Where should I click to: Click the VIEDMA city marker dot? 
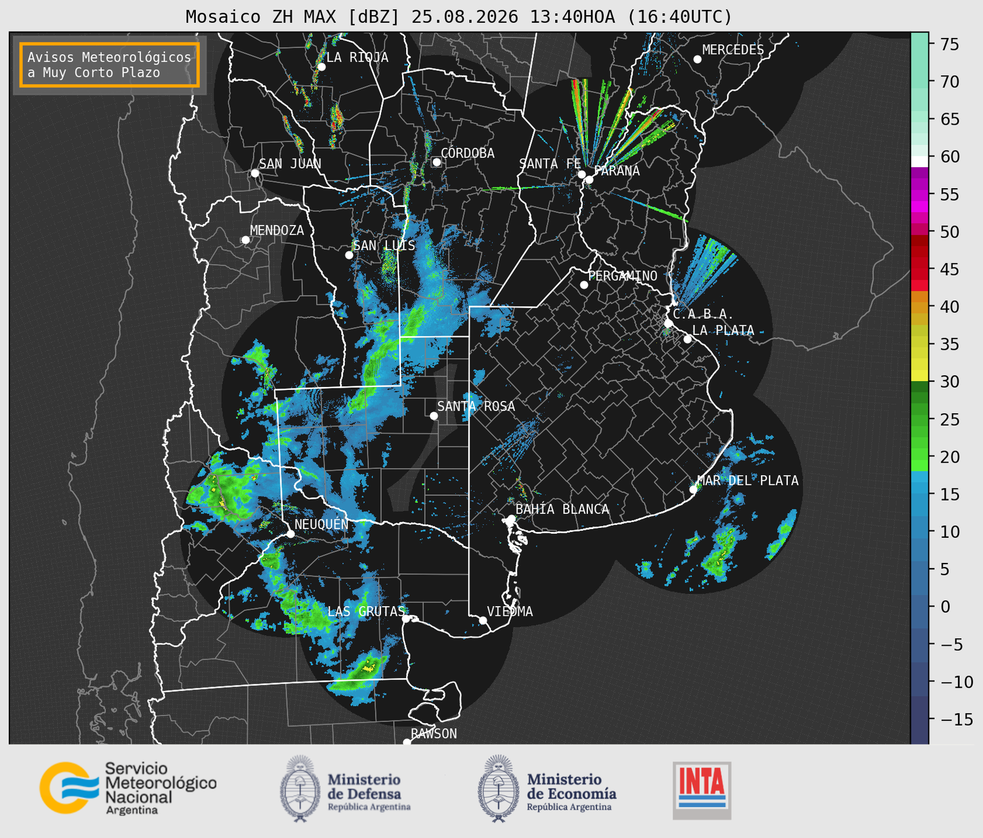[483, 620]
